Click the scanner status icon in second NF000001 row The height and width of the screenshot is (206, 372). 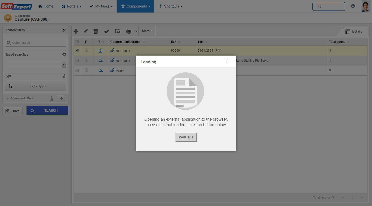tap(101, 60)
